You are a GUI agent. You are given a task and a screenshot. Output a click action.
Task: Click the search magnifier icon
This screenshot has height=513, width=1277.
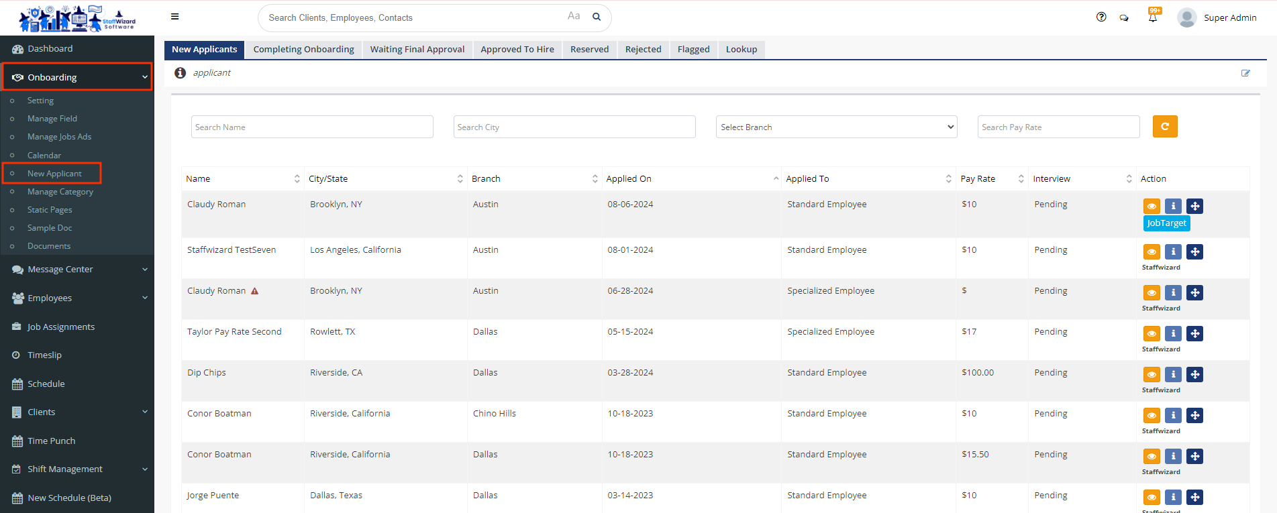[x=597, y=17]
